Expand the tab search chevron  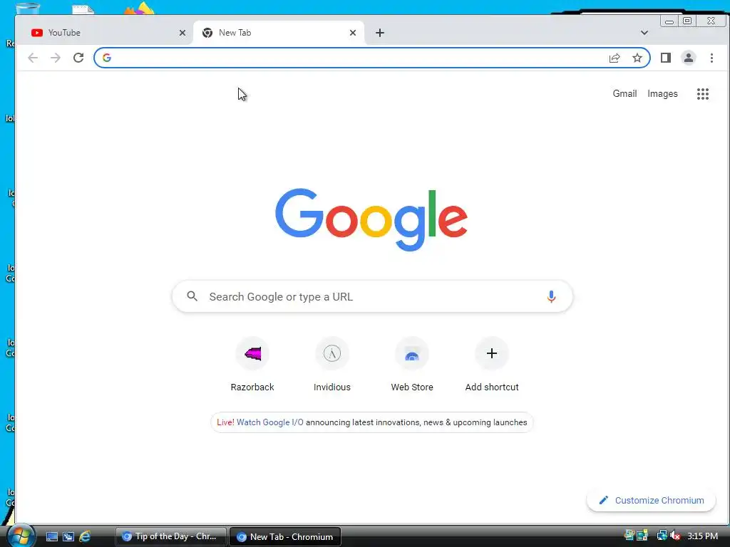coord(644,33)
